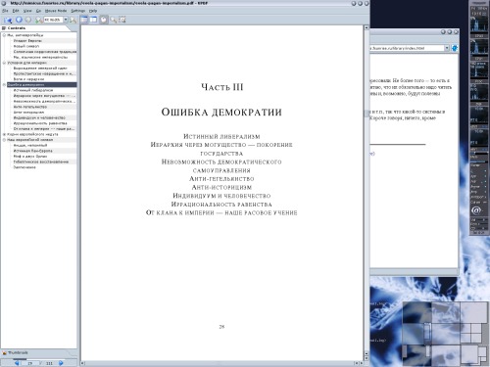Click the vertical scrollbar bottom down arrow
Viewport: 490px width, 367px height.
[367, 358]
